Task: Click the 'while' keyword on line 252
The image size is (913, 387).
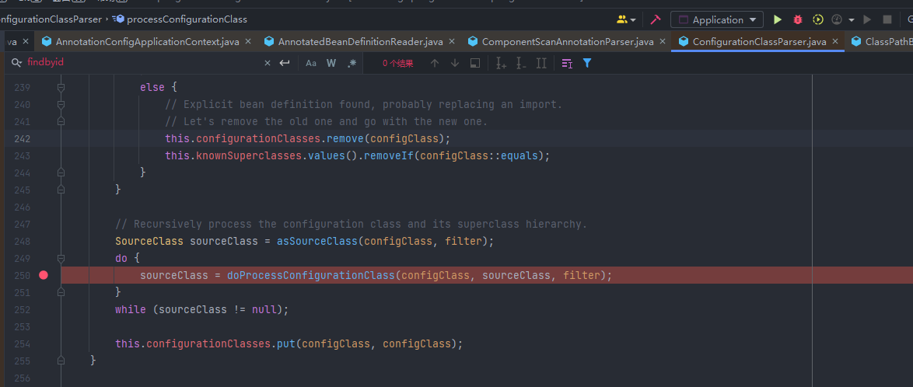Action: coord(131,309)
